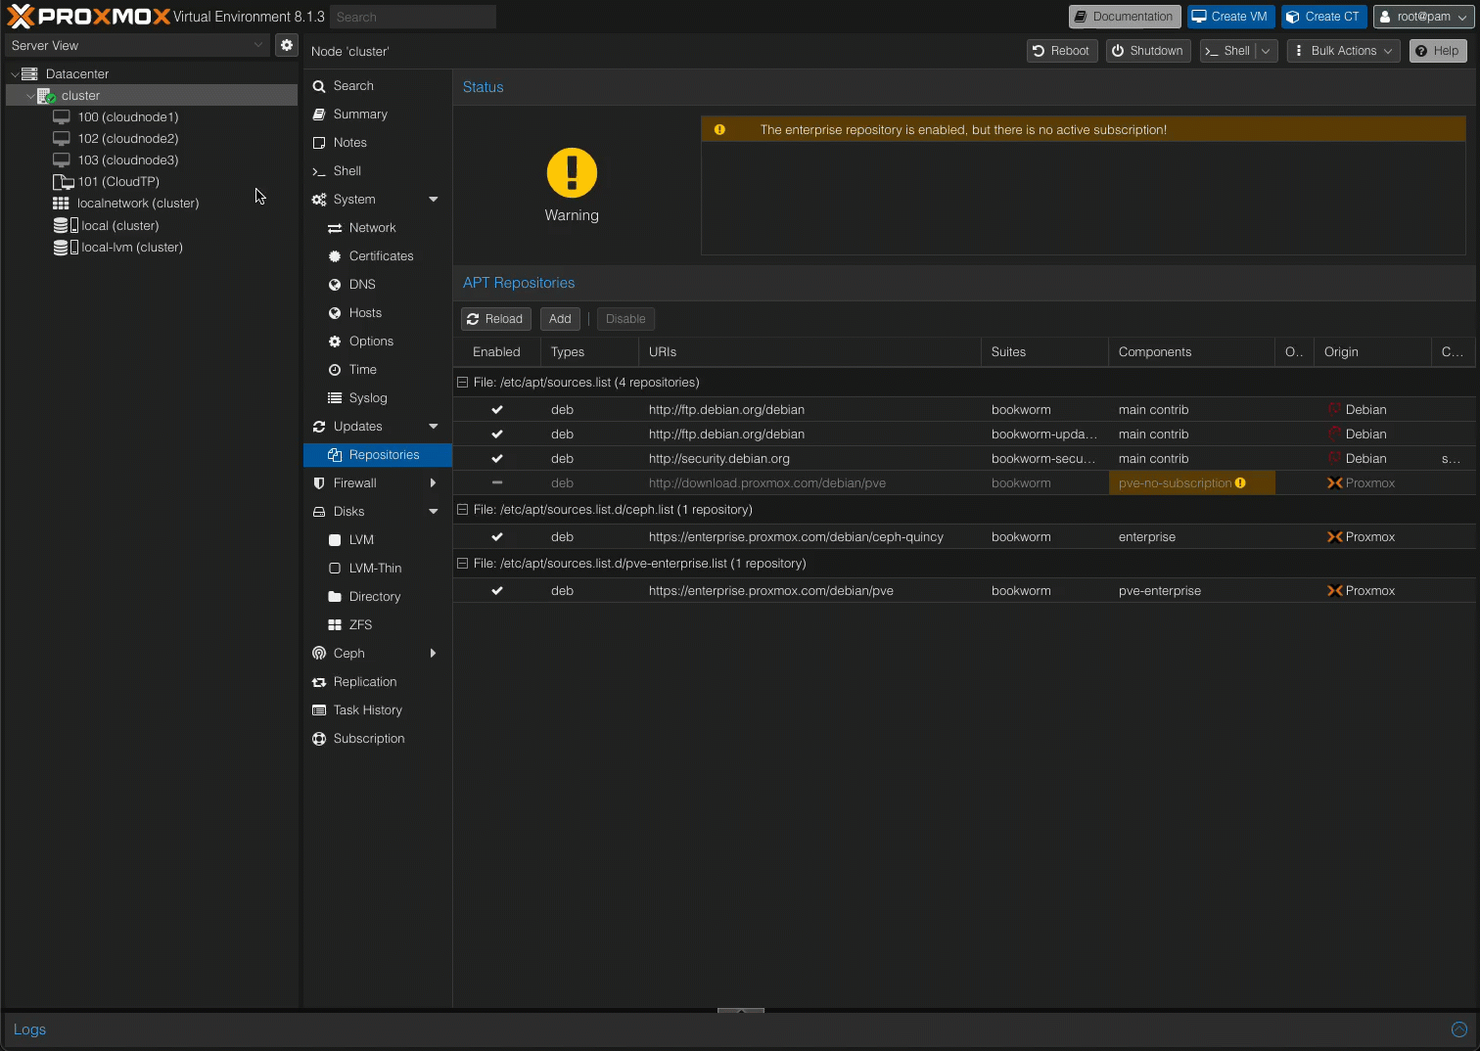Viewport: 1480px width, 1051px height.
Task: Collapse the pve-enterprise.list file group
Action: click(x=463, y=564)
